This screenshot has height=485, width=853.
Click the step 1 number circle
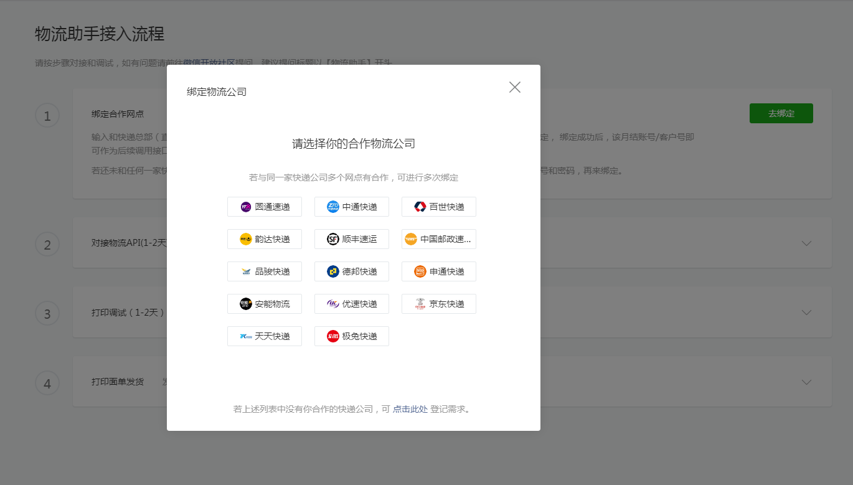(x=47, y=116)
